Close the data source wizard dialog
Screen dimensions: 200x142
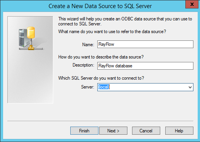pos(192,4)
